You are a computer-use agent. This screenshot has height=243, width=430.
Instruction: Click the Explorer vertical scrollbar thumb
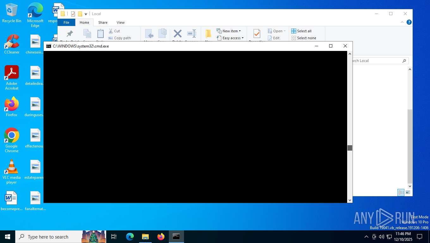point(410,146)
